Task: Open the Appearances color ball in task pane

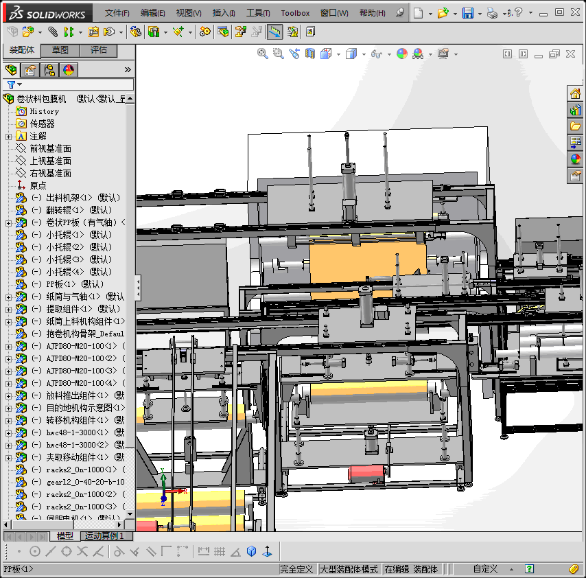Action: pyautogui.click(x=575, y=159)
